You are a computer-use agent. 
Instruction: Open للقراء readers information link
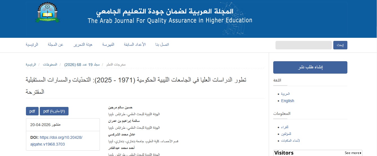tap(285, 127)
